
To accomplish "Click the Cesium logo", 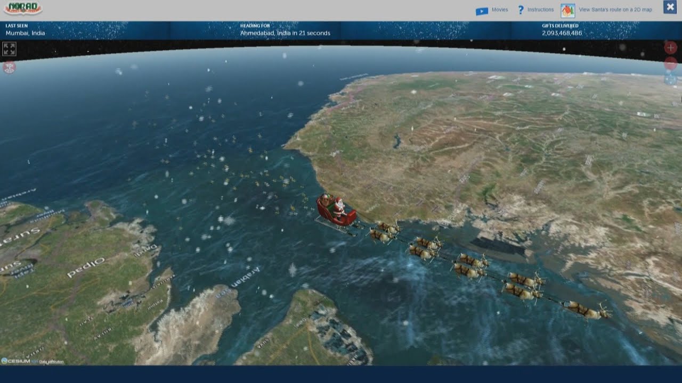I will pyautogui.click(x=16, y=361).
